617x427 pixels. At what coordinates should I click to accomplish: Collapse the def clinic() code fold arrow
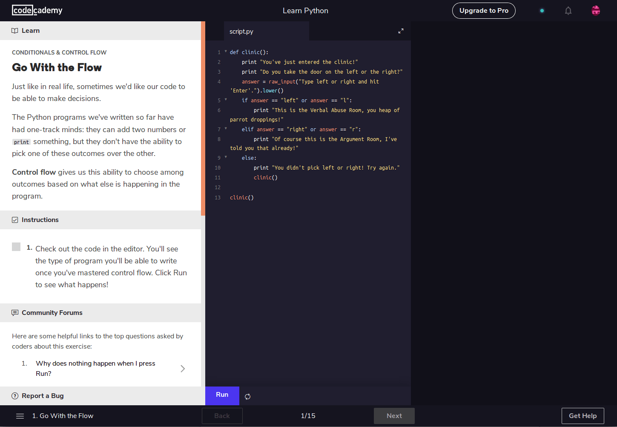[x=226, y=52]
